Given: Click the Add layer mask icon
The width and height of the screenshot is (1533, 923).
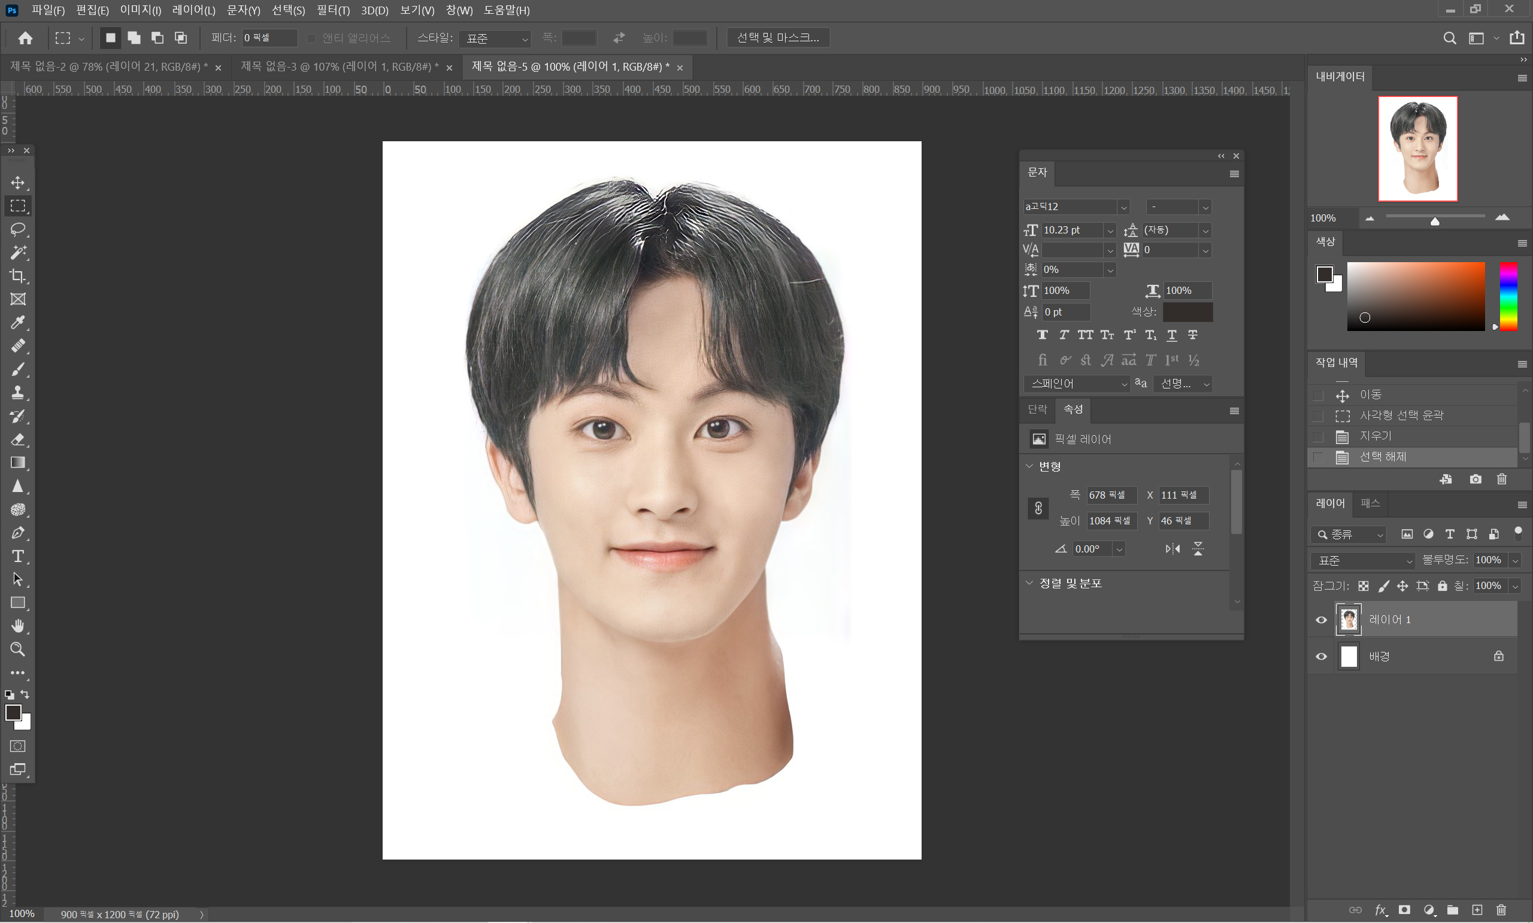Looking at the screenshot, I should pyautogui.click(x=1404, y=910).
